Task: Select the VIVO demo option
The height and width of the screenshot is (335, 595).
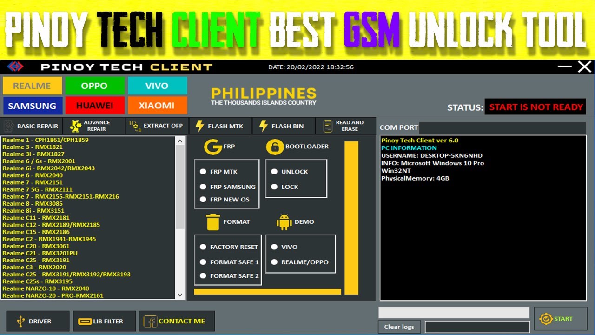Action: pos(274,247)
